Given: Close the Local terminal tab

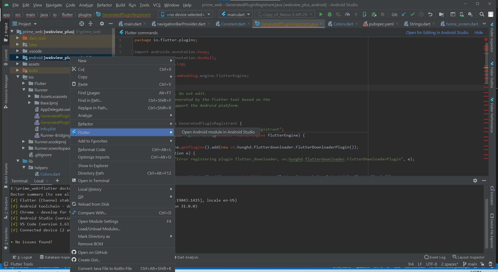Looking at the screenshot, I should tap(47, 181).
